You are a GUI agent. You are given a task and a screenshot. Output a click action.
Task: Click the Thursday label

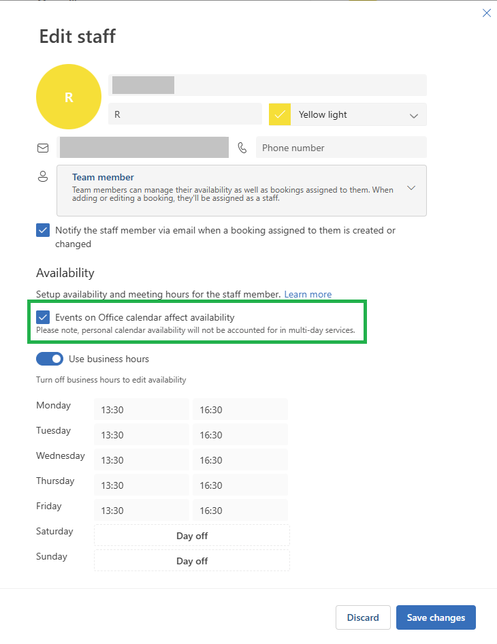tap(55, 481)
